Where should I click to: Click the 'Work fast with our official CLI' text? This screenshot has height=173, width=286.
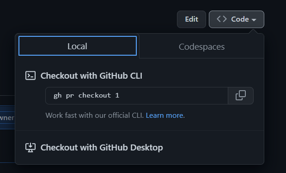[95, 115]
